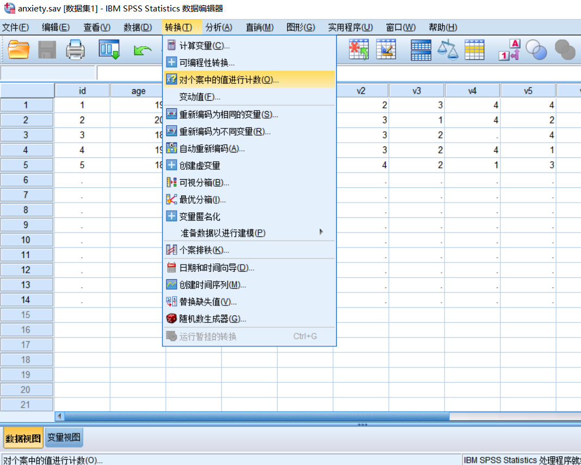Viewport: 581px width, 465px height.
Task: Switch to 变量视图 tab
Action: point(64,438)
